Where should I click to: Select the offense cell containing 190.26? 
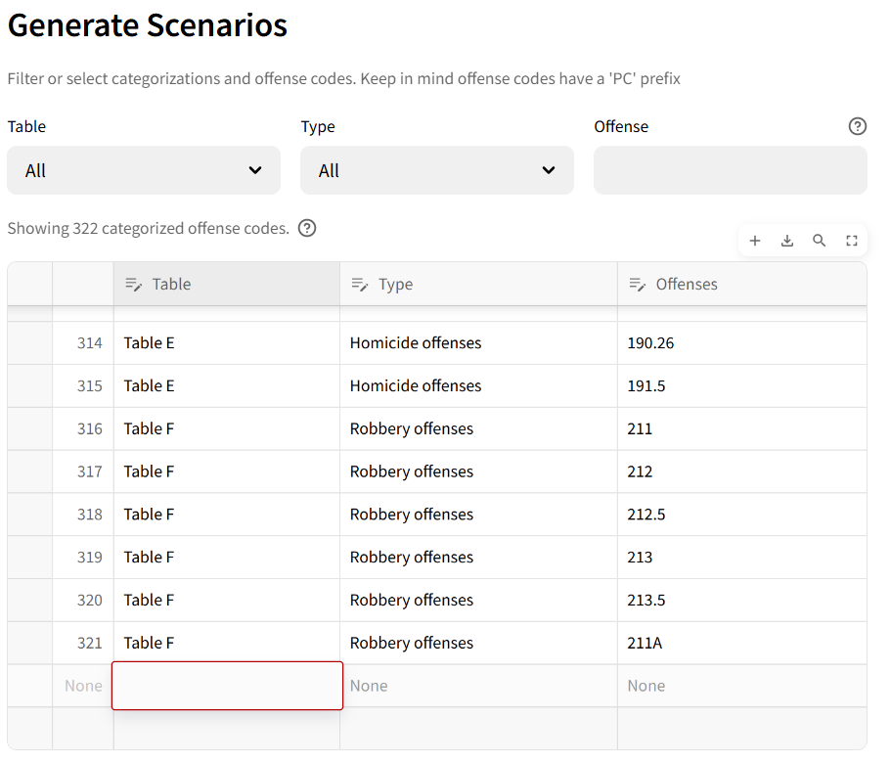741,343
